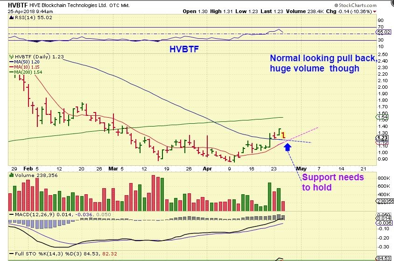Click the 'May' month label on date axis
The height and width of the screenshot is (261, 394).
tap(302, 168)
